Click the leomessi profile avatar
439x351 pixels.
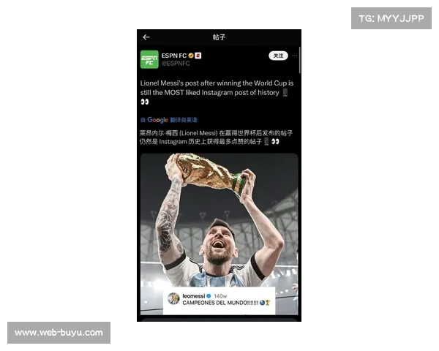[x=173, y=298]
